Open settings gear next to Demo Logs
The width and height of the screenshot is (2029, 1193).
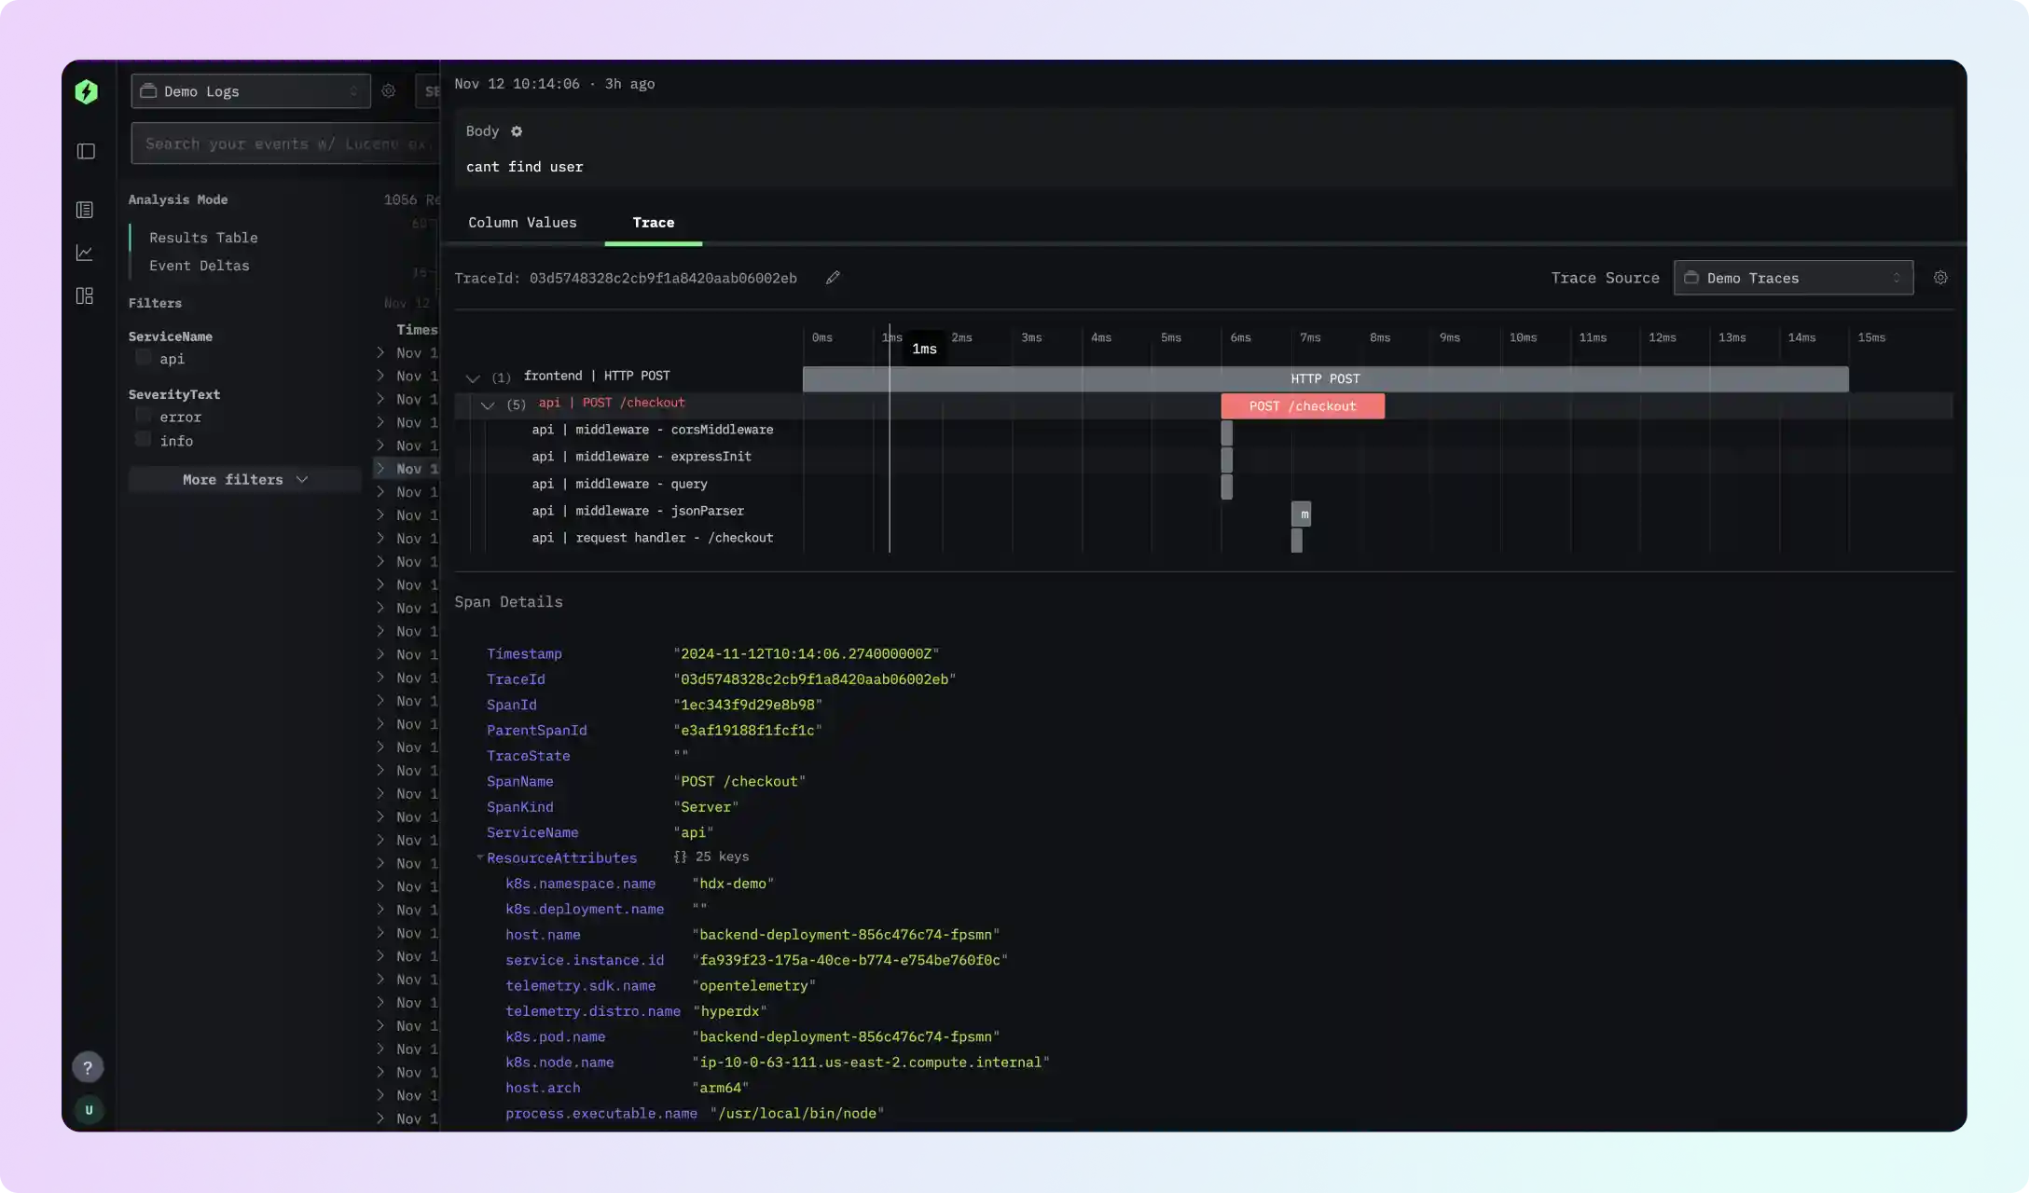(x=389, y=90)
